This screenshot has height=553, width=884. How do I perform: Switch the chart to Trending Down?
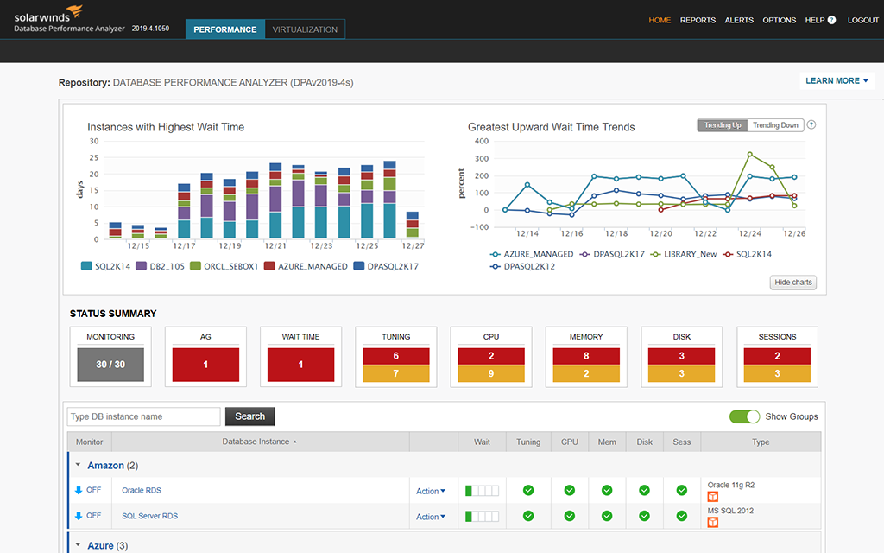[775, 125]
